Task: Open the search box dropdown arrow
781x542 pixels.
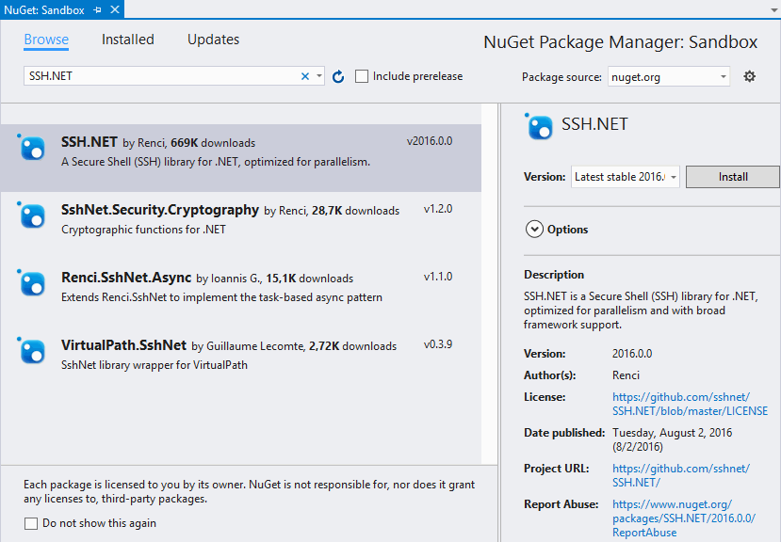Action: [x=320, y=76]
